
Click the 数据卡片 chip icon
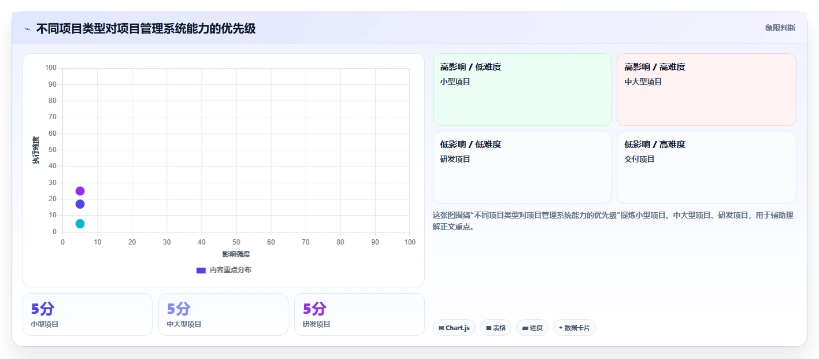561,328
